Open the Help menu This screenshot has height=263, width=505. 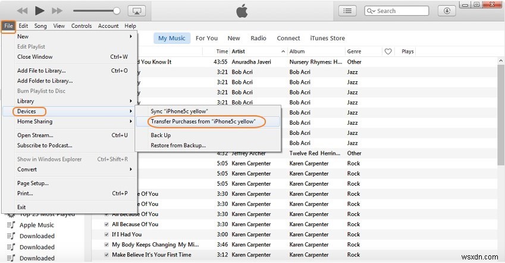pyautogui.click(x=130, y=26)
